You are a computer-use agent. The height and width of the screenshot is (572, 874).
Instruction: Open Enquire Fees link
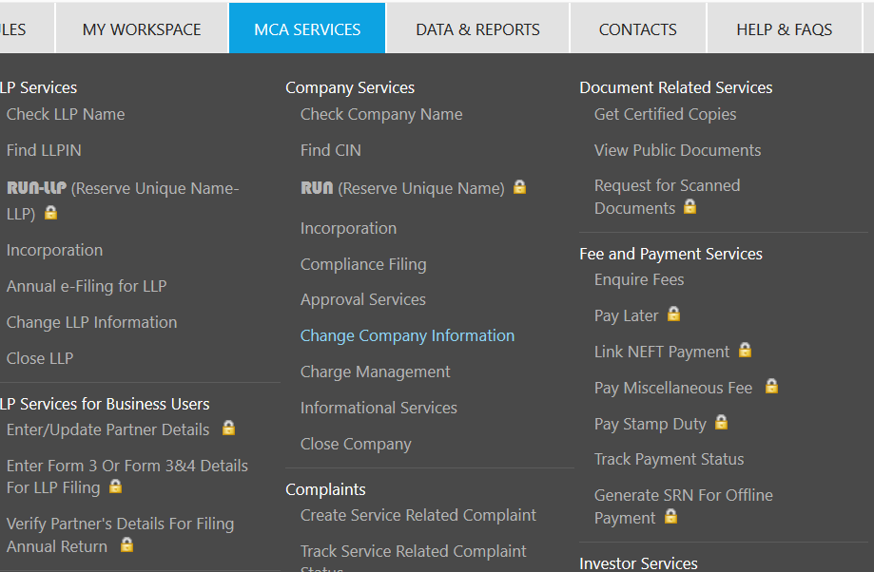click(x=639, y=279)
